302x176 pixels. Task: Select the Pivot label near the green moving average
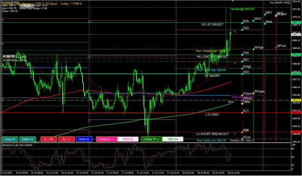pos(230,102)
